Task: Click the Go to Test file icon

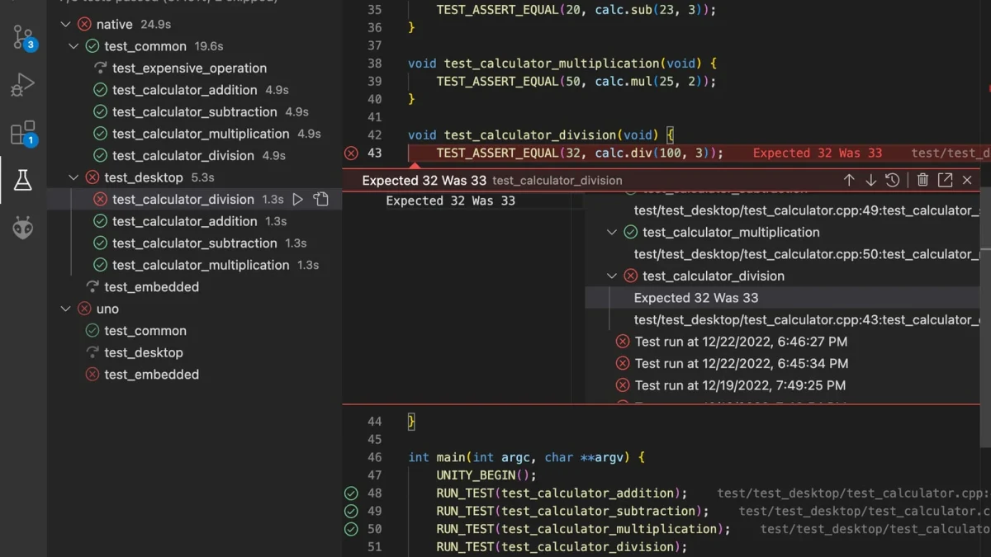Action: (x=321, y=199)
